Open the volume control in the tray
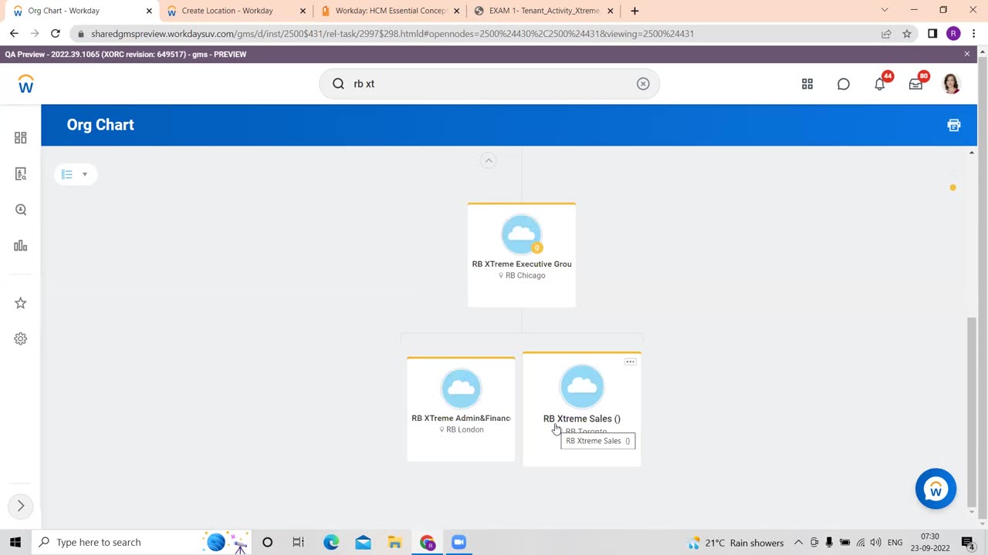The width and height of the screenshot is (988, 555). tap(875, 543)
